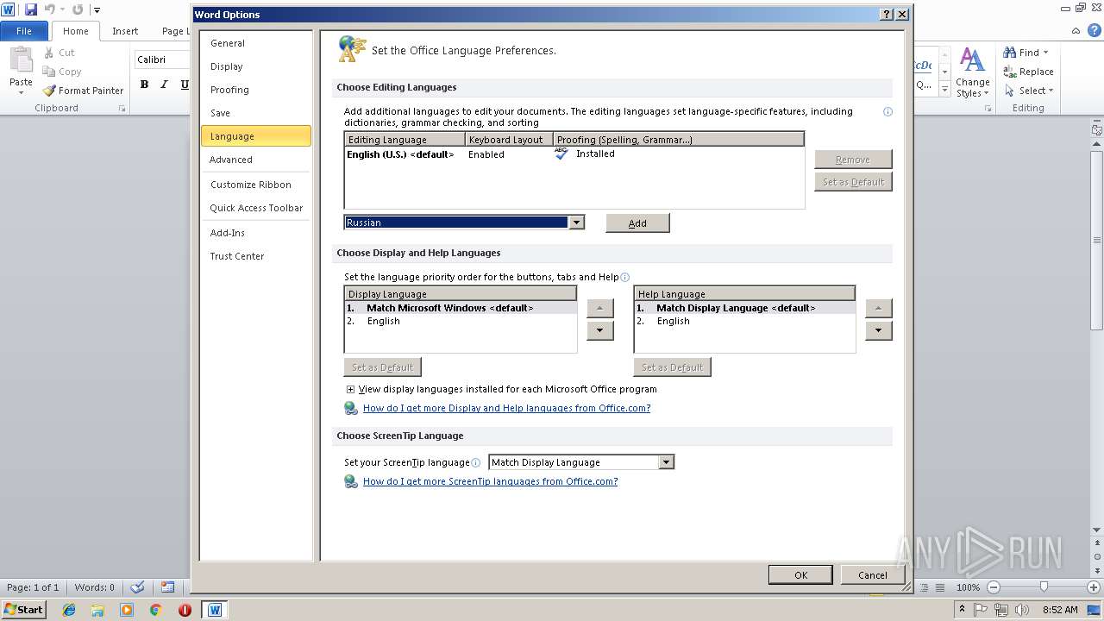Screen dimensions: 1104x621
Task: Open Google Chrome from the taskbar
Action: [155, 610]
